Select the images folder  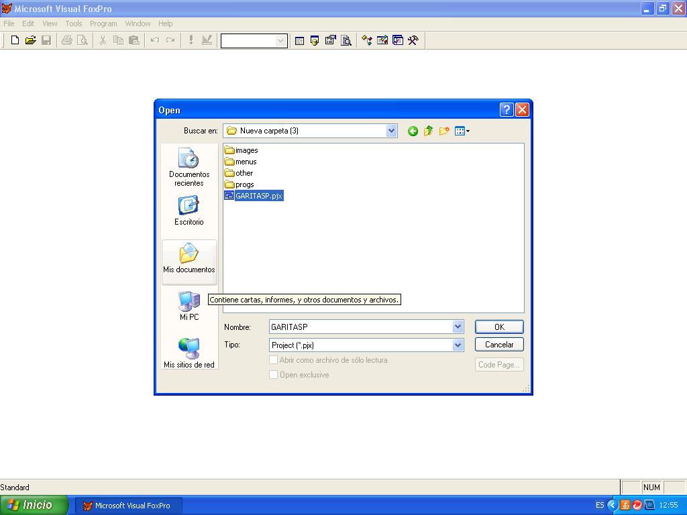(x=242, y=150)
